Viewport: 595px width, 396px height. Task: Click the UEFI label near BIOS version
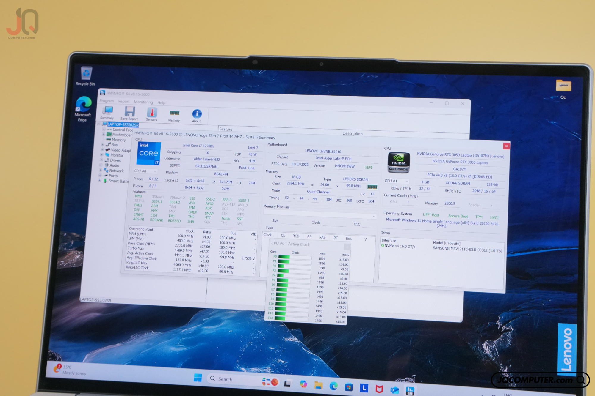tap(368, 167)
